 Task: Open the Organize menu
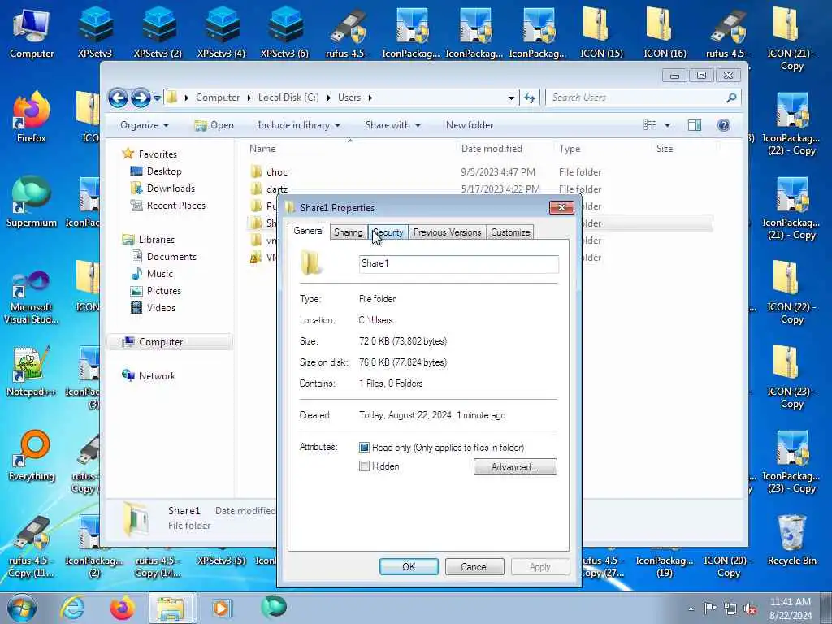(145, 125)
